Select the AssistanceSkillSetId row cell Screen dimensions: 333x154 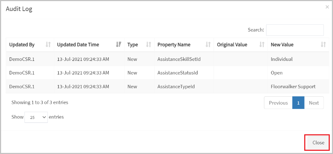[x=184, y=59]
